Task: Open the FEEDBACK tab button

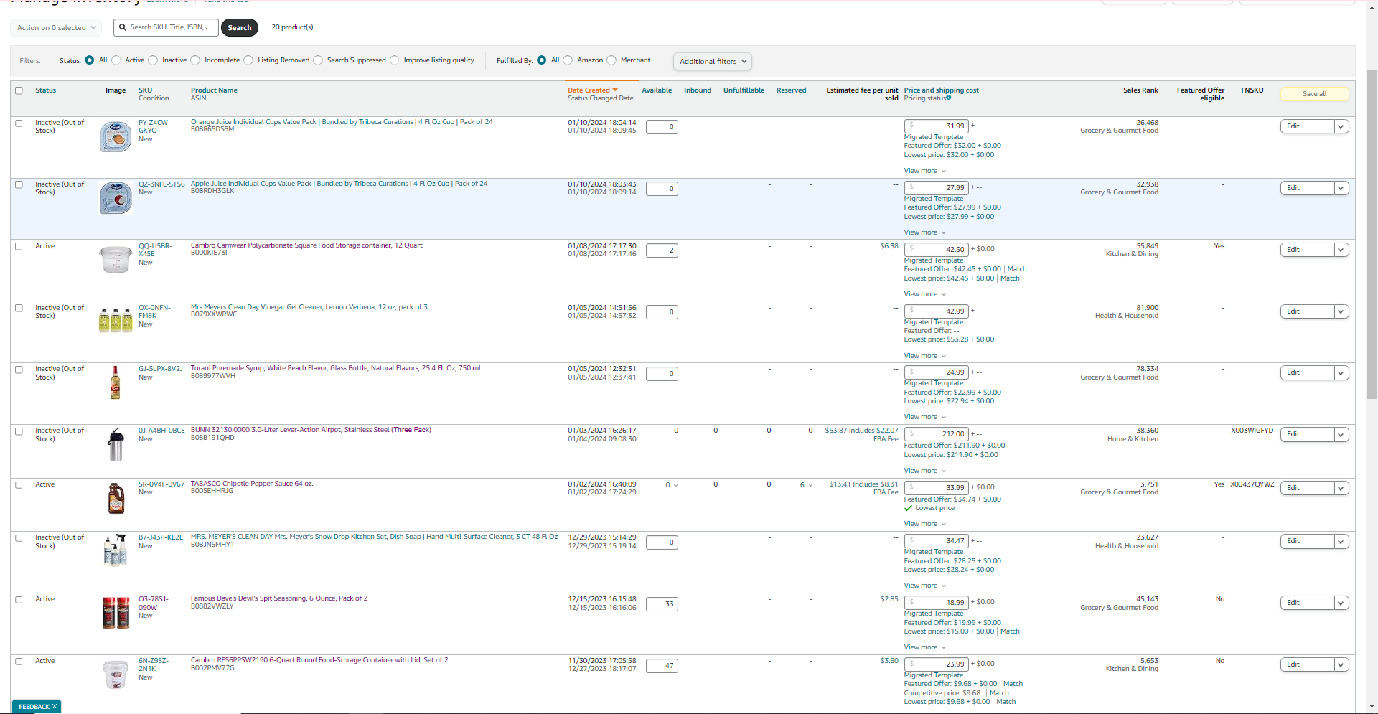Action: coord(36,707)
